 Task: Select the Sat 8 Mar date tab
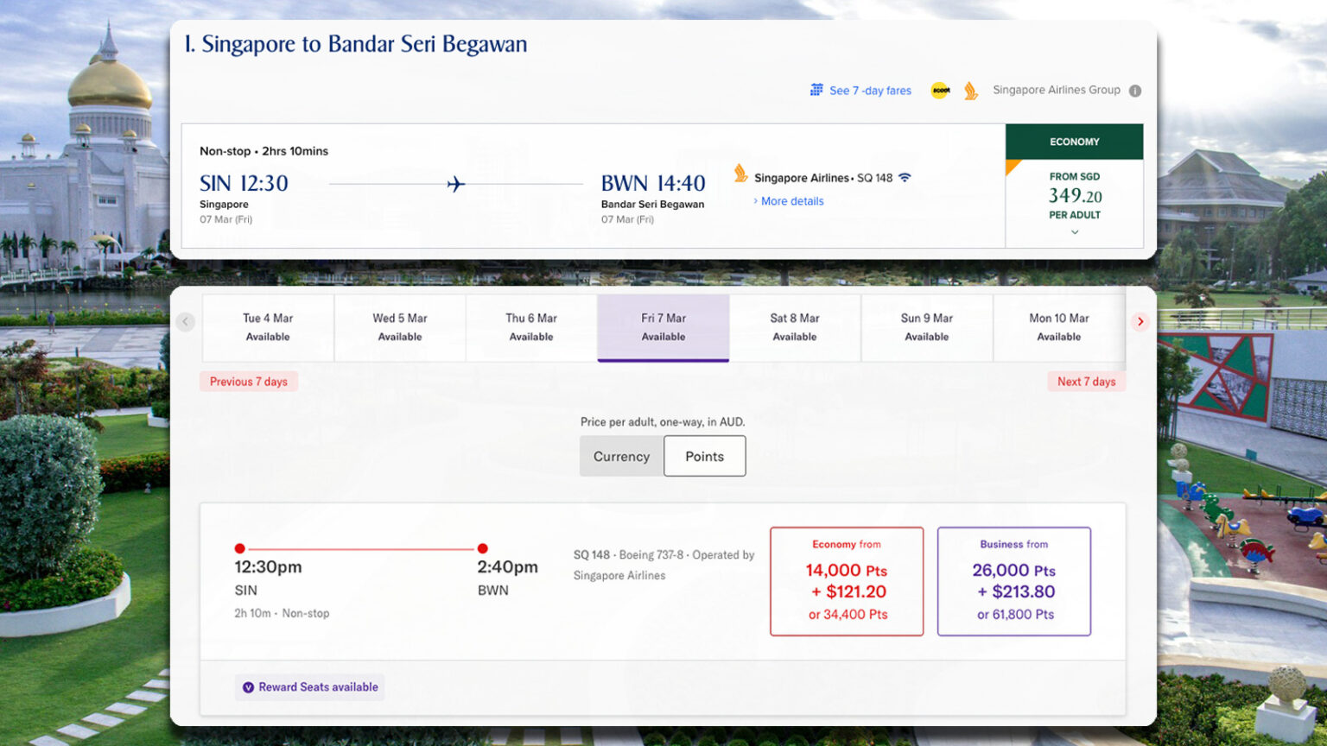coord(795,327)
